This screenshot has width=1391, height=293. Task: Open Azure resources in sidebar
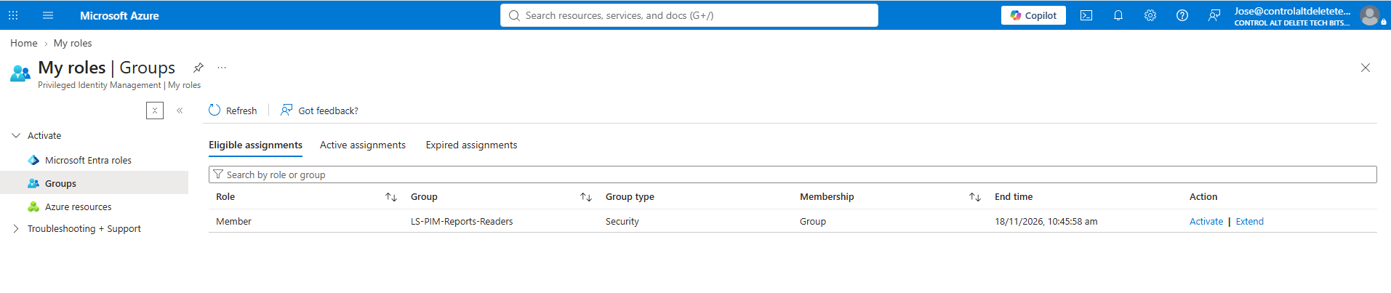coord(79,206)
